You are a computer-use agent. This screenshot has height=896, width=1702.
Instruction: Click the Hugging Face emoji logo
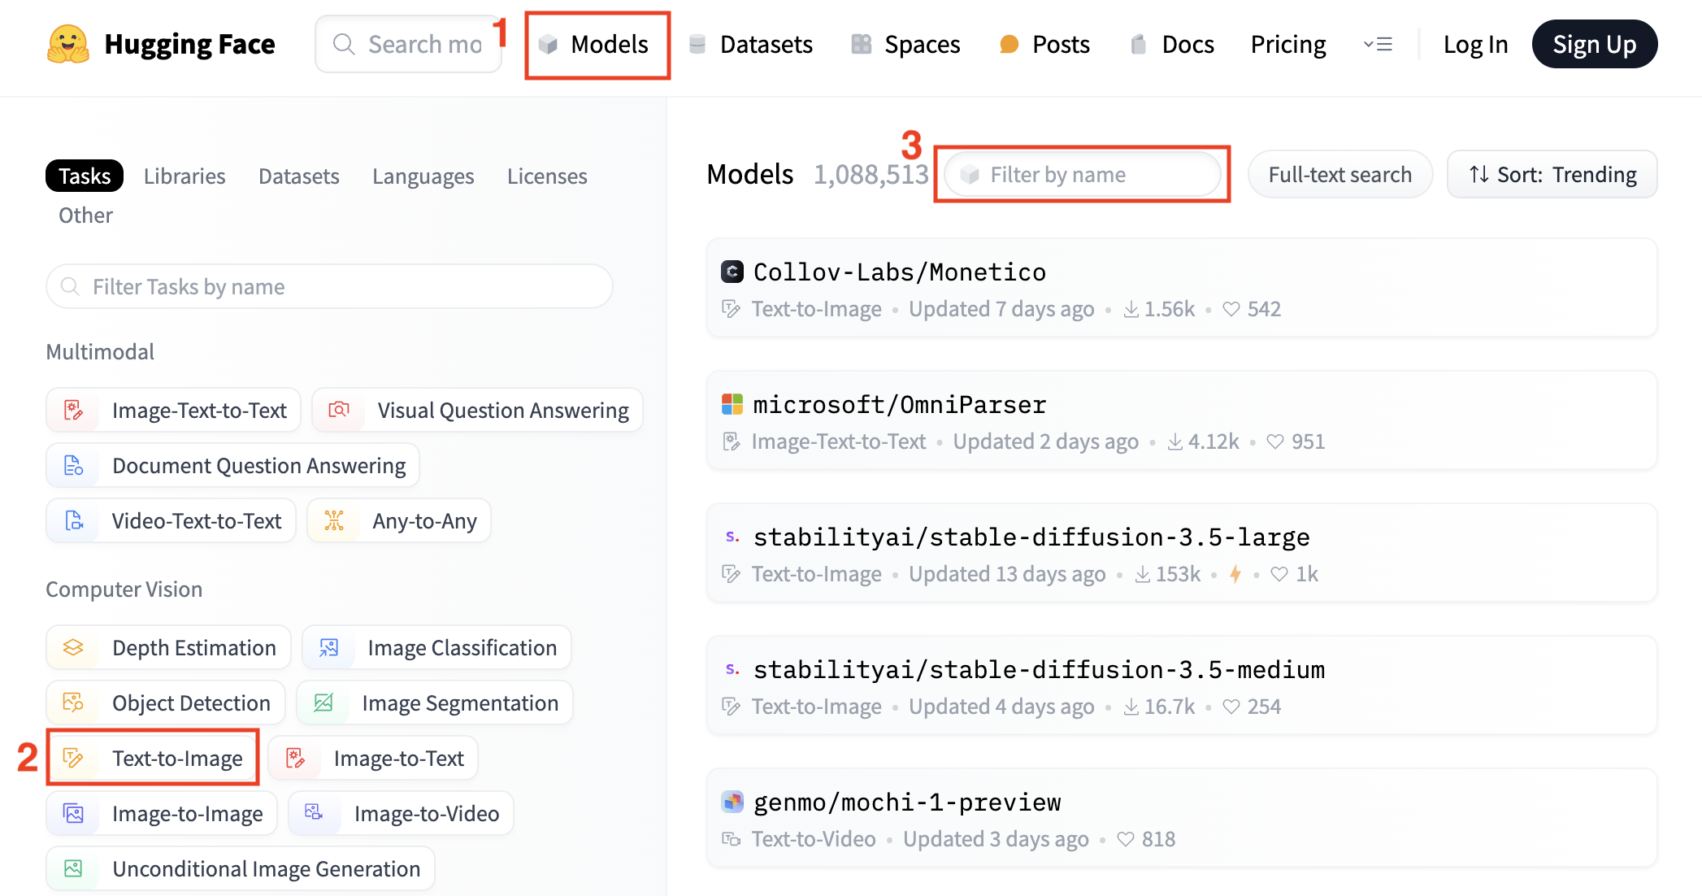coord(68,44)
